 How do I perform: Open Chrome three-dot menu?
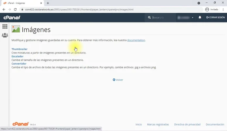pyautogui.click(x=223, y=9)
